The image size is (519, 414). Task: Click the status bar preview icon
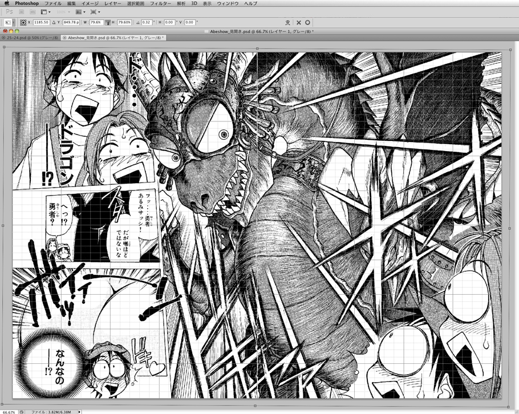[22, 412]
